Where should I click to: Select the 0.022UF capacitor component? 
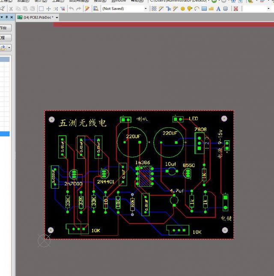[x=55, y=177]
